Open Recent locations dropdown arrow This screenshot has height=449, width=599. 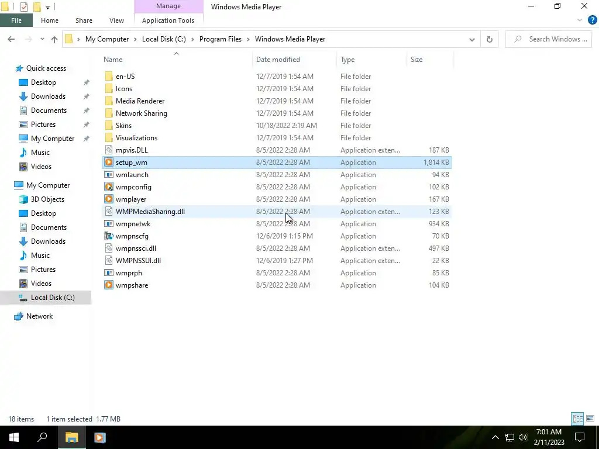[42, 39]
